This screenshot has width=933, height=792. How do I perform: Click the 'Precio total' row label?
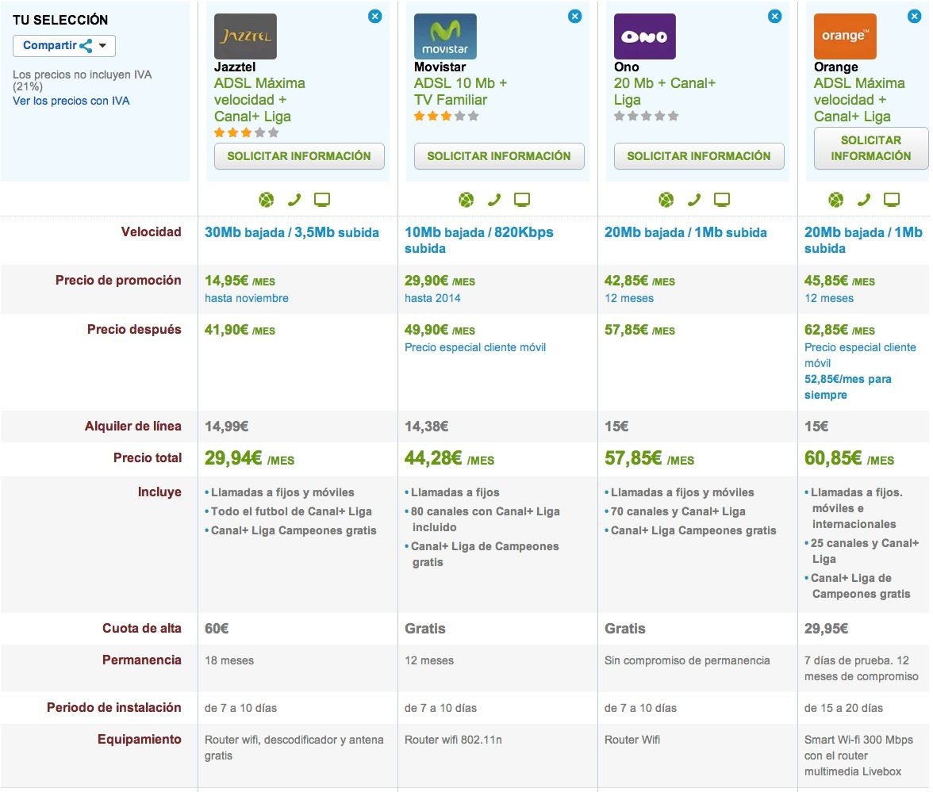point(148,458)
